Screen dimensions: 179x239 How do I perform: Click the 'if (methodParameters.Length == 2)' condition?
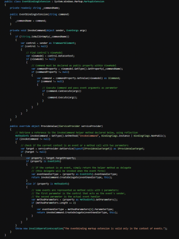pyautogui.click(x=54, y=203)
